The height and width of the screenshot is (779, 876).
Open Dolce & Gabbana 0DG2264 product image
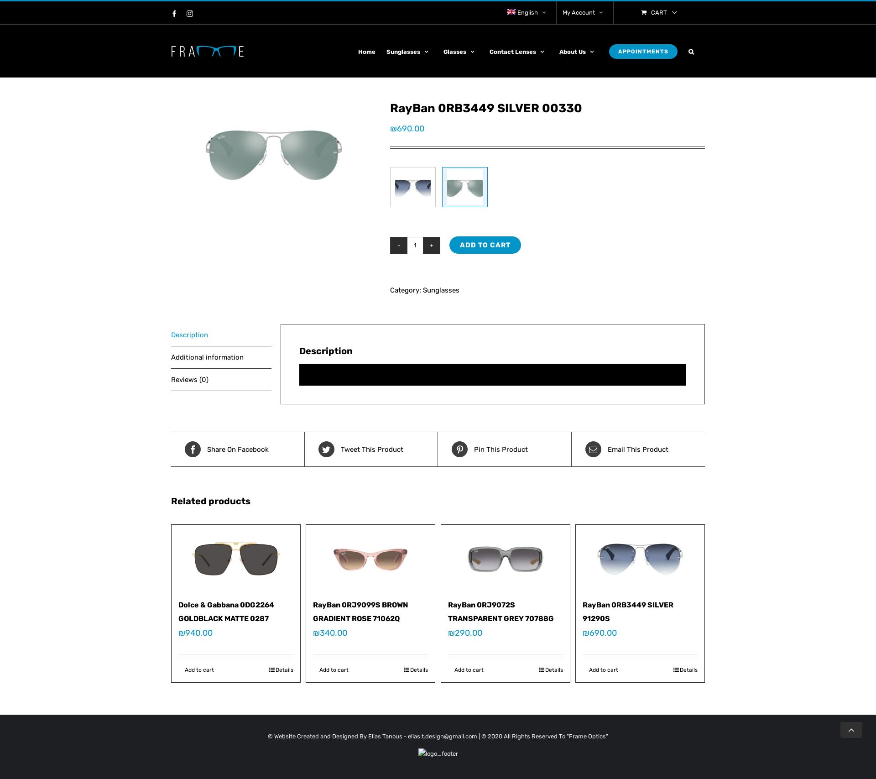point(236,559)
